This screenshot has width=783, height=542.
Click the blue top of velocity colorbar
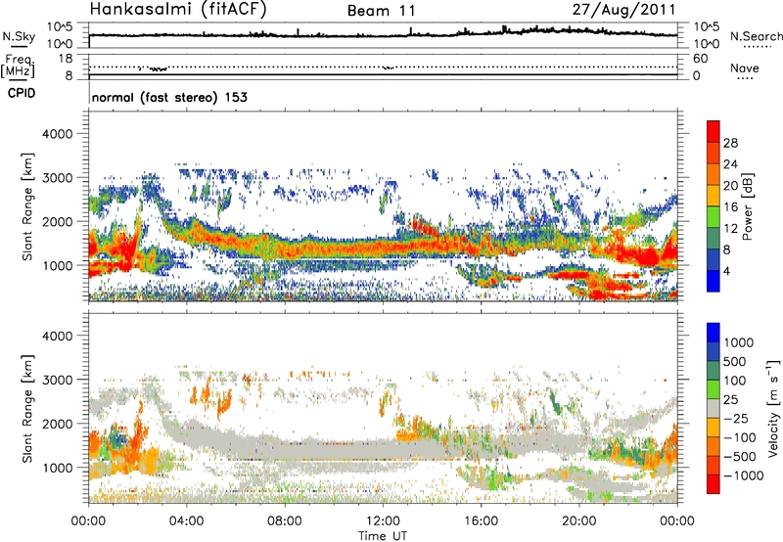[x=714, y=332]
